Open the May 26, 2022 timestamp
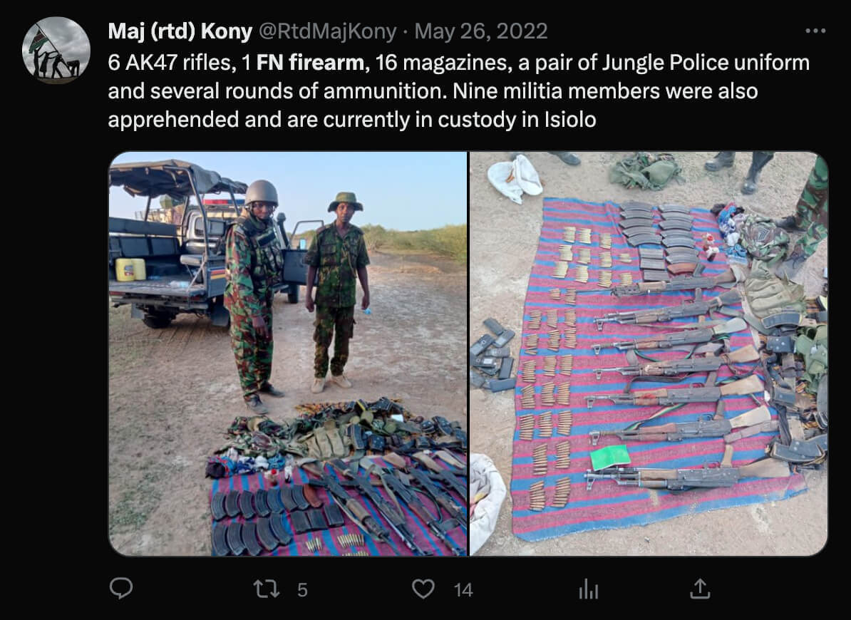Viewport: 851px width, 620px height. 481,31
